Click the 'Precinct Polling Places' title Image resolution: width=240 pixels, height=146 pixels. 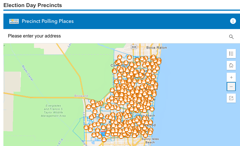[x=48, y=21]
